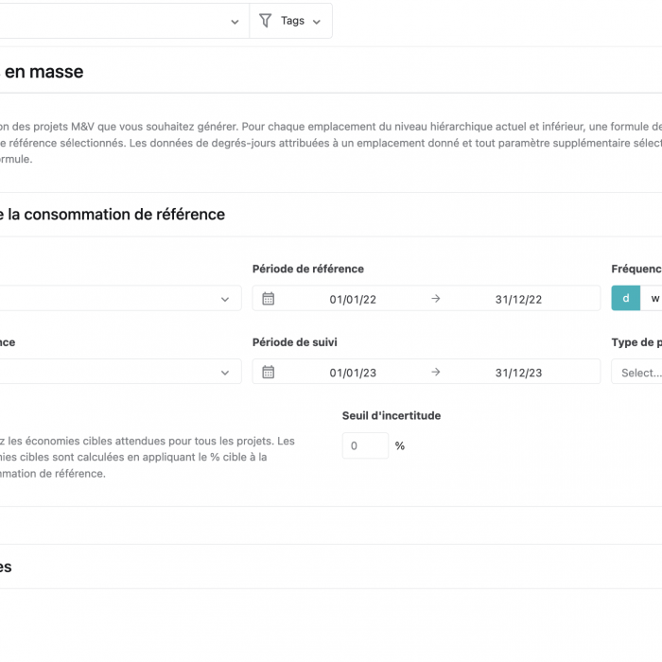Click the 'en masse' page title

coord(44,72)
